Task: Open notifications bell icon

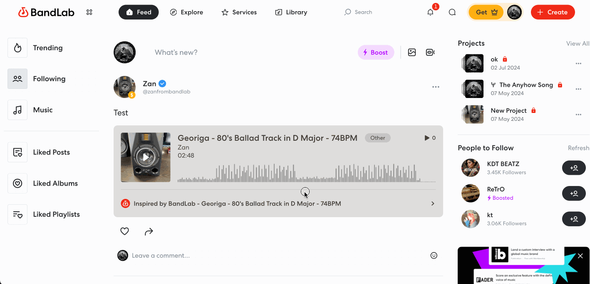Action: pyautogui.click(x=430, y=12)
